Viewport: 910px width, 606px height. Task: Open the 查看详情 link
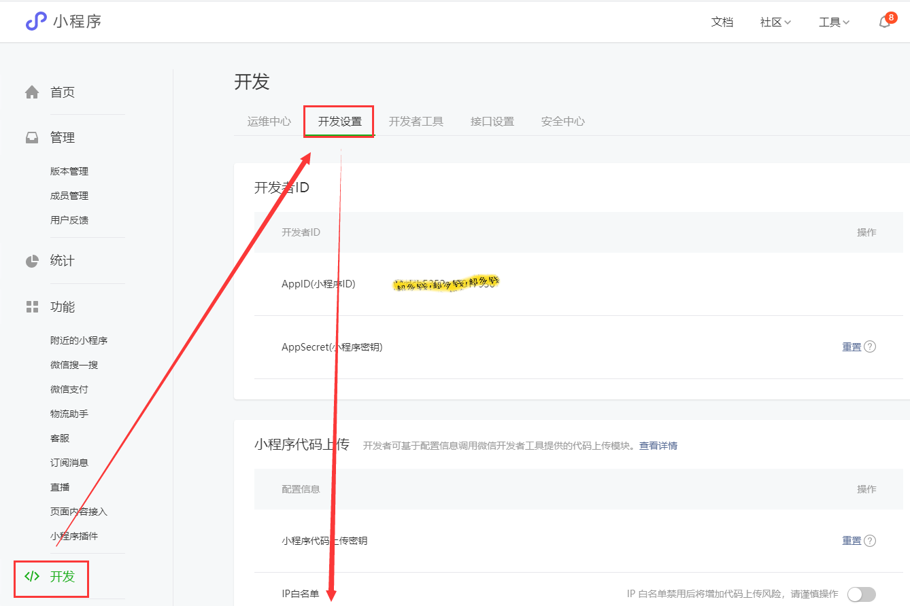pos(658,446)
